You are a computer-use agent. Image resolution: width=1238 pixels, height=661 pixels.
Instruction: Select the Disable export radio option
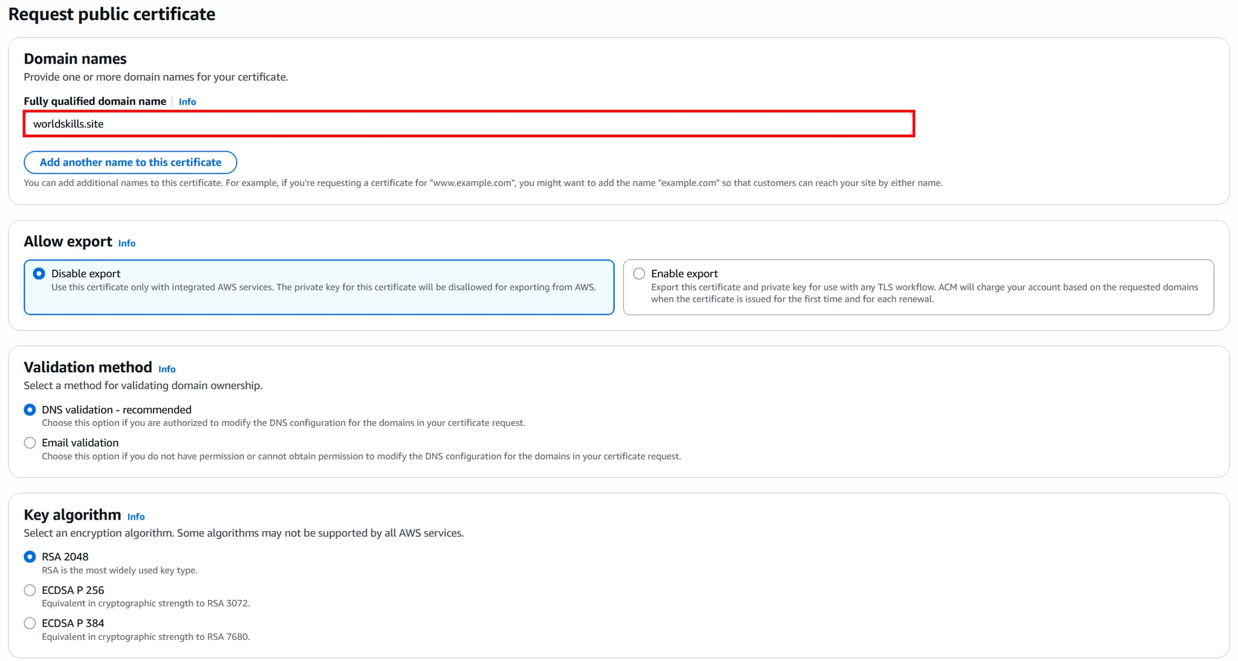pyautogui.click(x=39, y=274)
